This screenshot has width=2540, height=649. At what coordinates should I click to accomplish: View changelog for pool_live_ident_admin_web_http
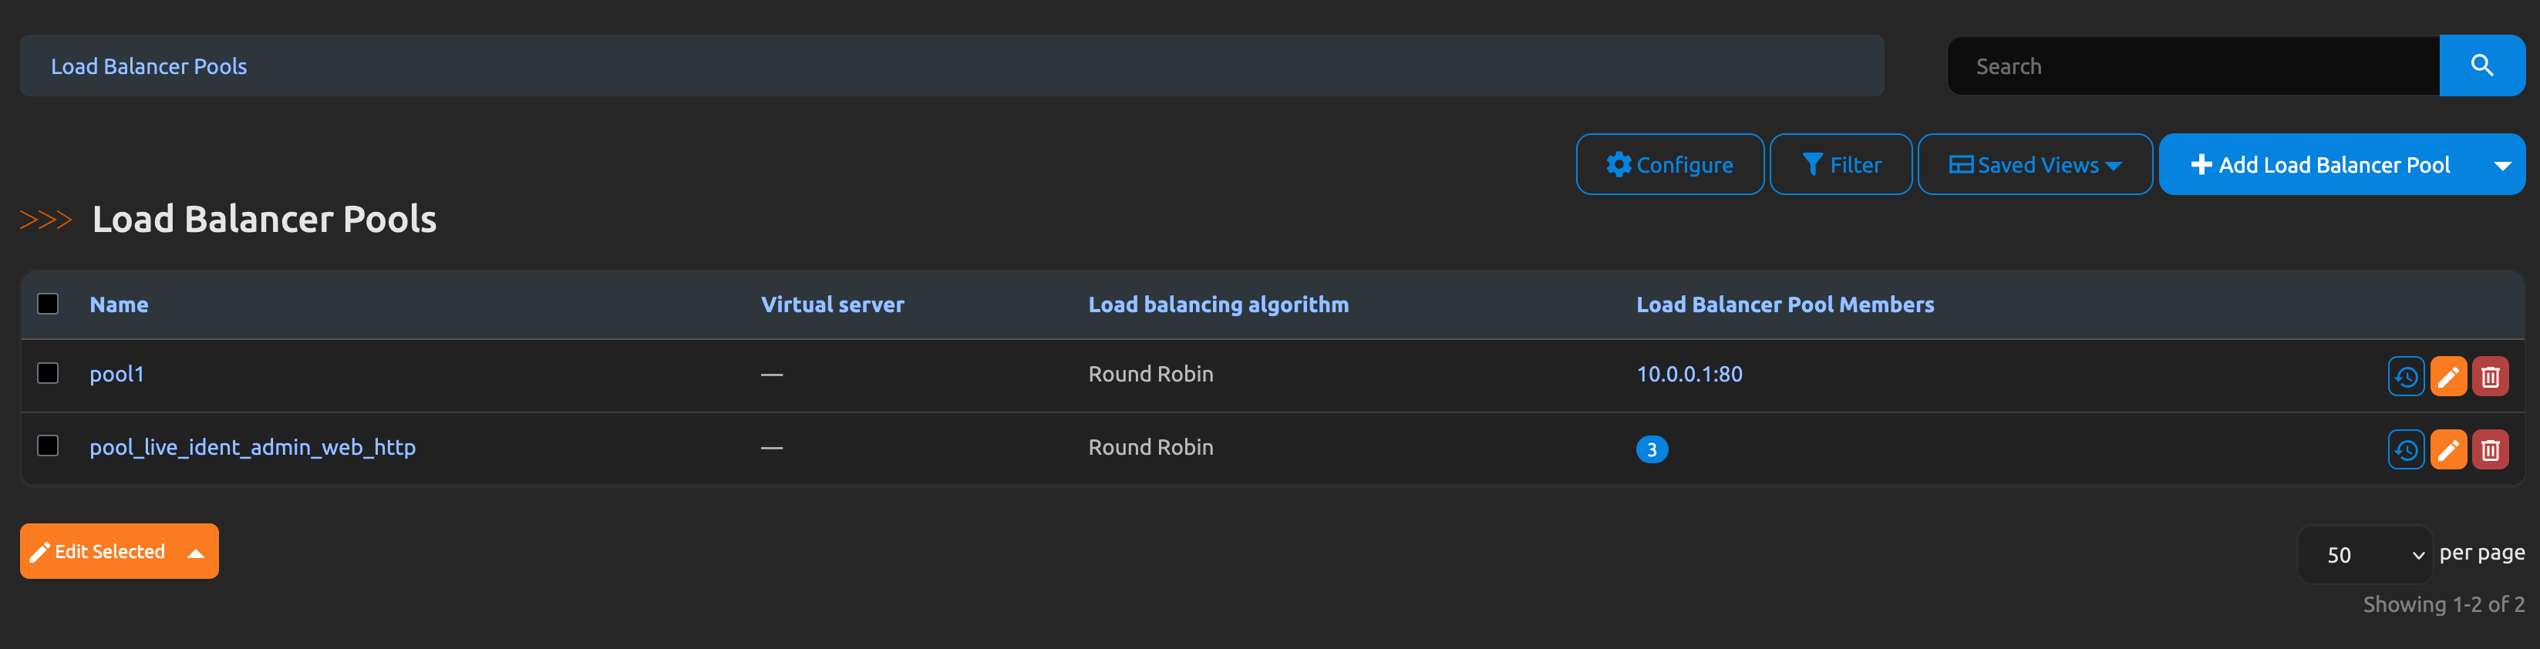coord(2405,449)
